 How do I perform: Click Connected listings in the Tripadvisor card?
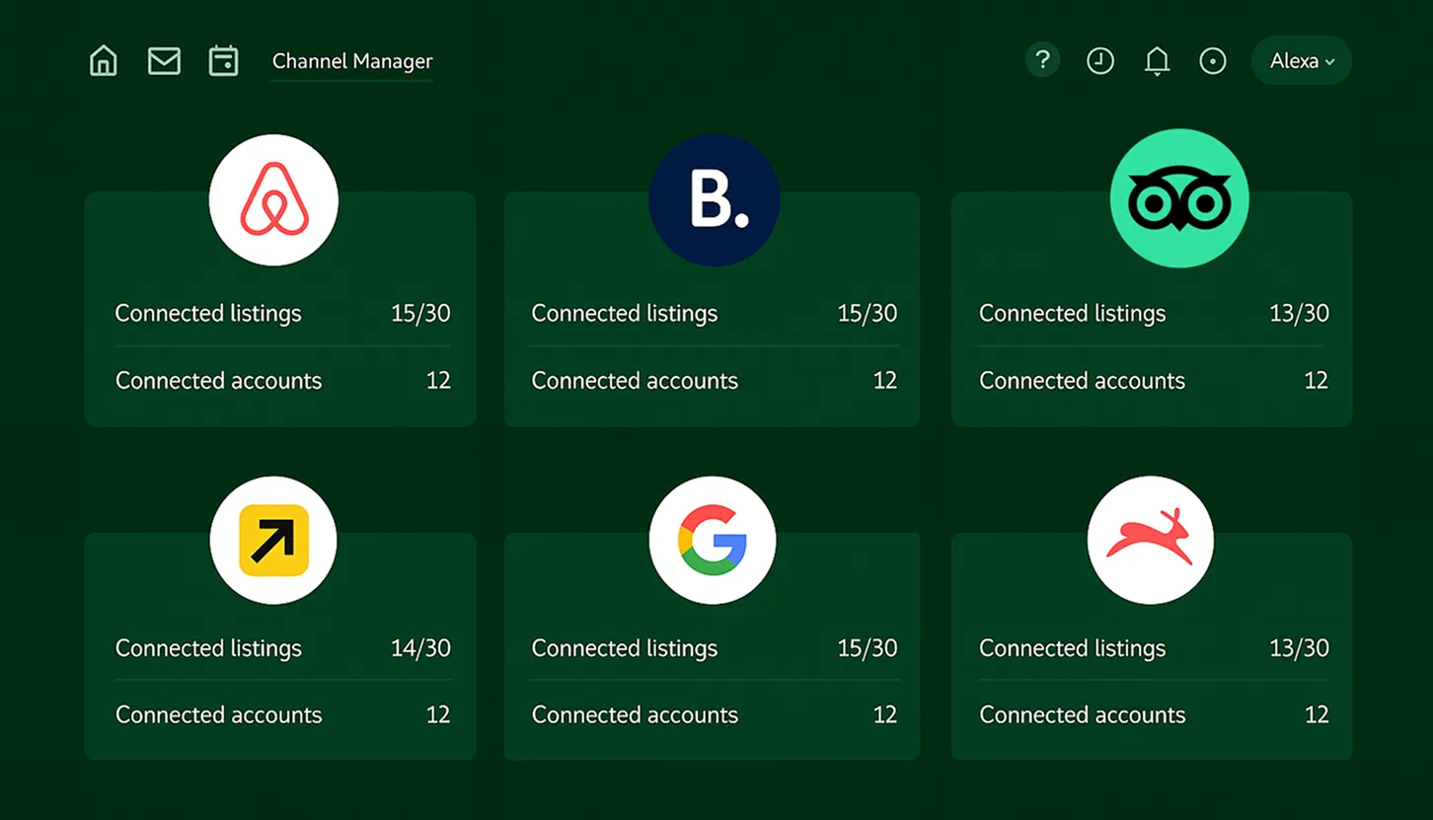point(1072,314)
